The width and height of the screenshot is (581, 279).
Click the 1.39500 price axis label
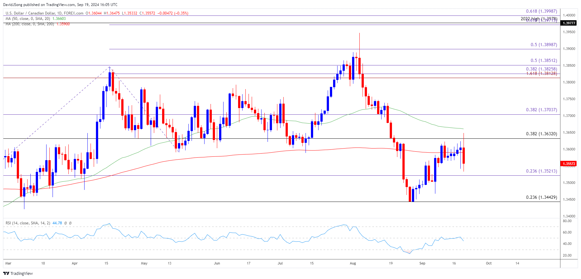[x=569, y=32]
